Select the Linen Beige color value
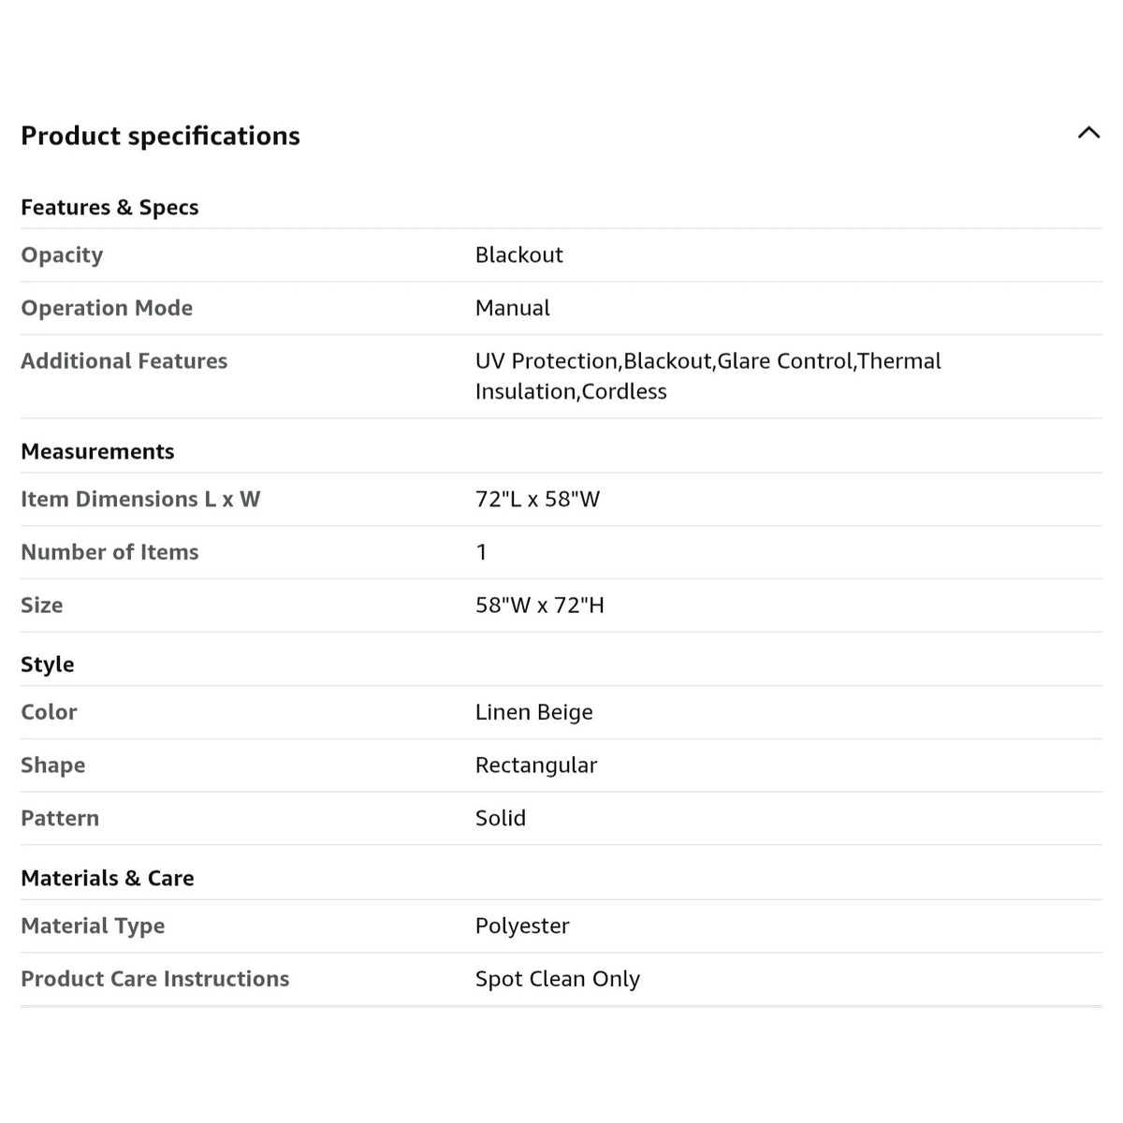Screen dimensions: 1123x1123 pos(533,712)
